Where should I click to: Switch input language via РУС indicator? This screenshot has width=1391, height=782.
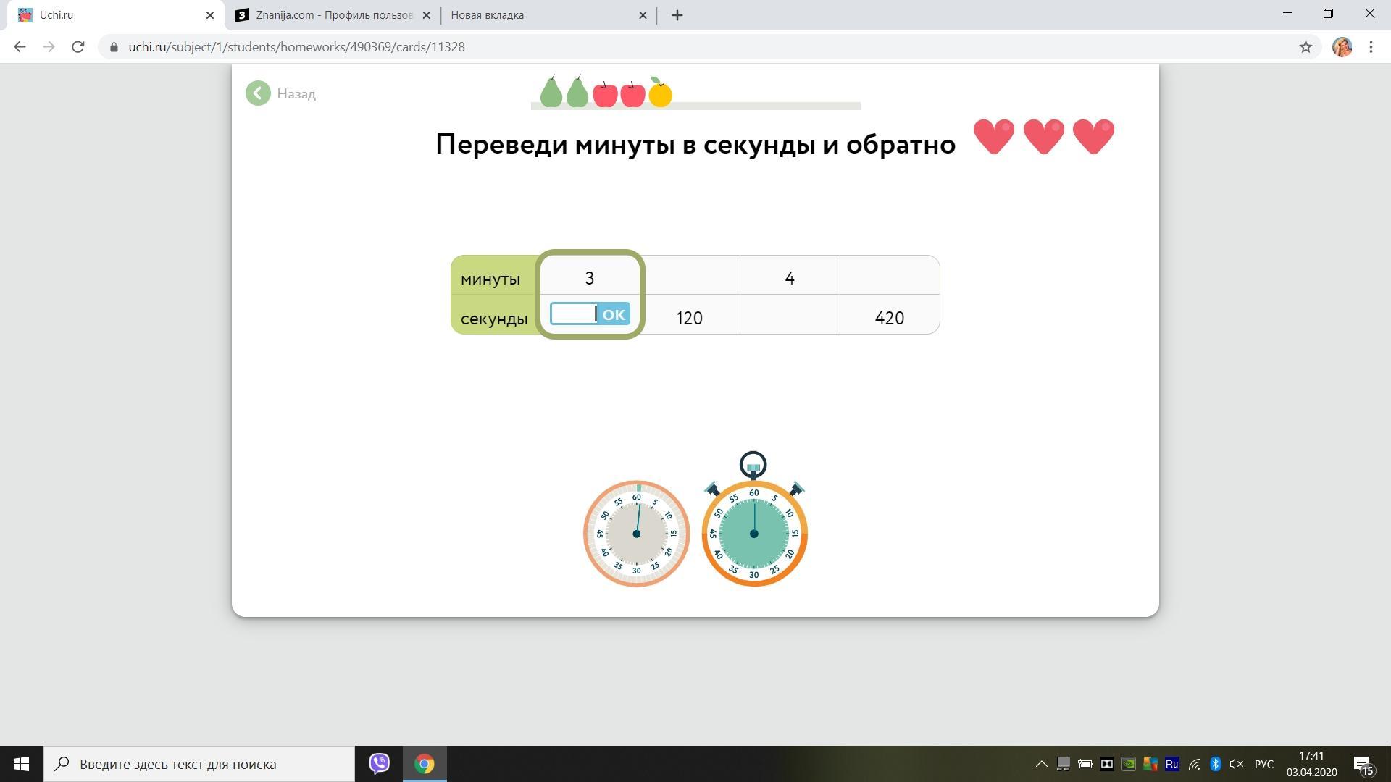(1264, 764)
